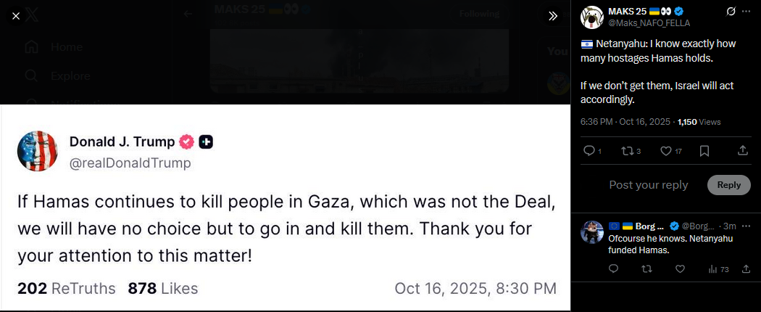Viewport: 761px width, 312px height.
Task: Open more options menu on MAKS 25 post
Action: point(746,12)
